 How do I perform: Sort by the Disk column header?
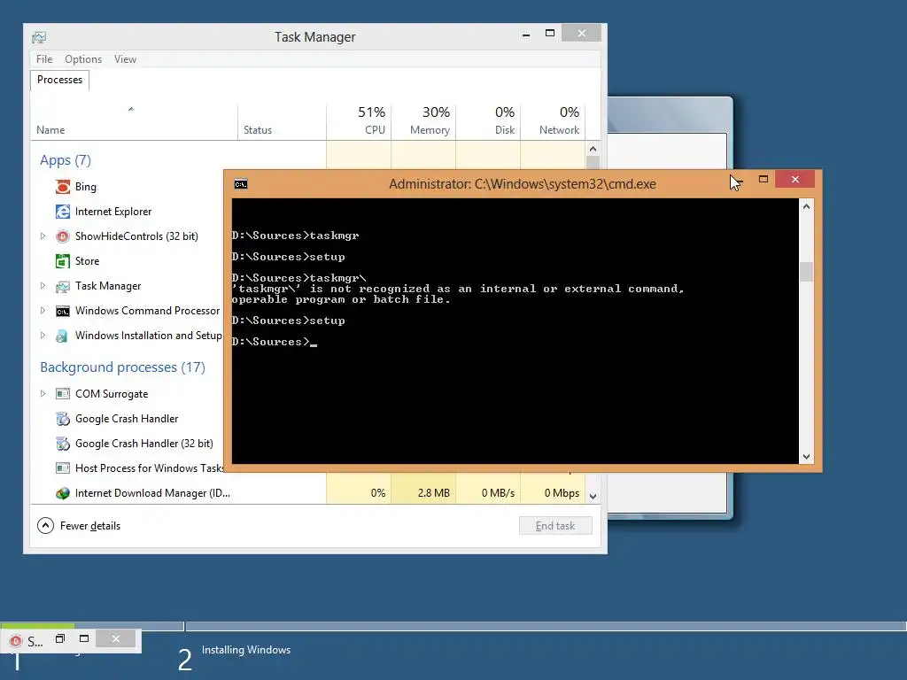(x=488, y=121)
